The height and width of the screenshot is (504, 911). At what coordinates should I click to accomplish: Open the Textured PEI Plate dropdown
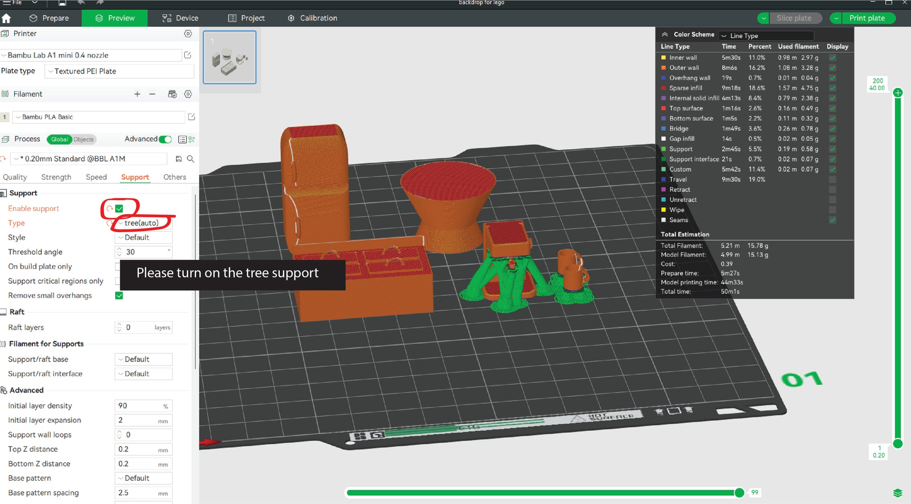[119, 71]
